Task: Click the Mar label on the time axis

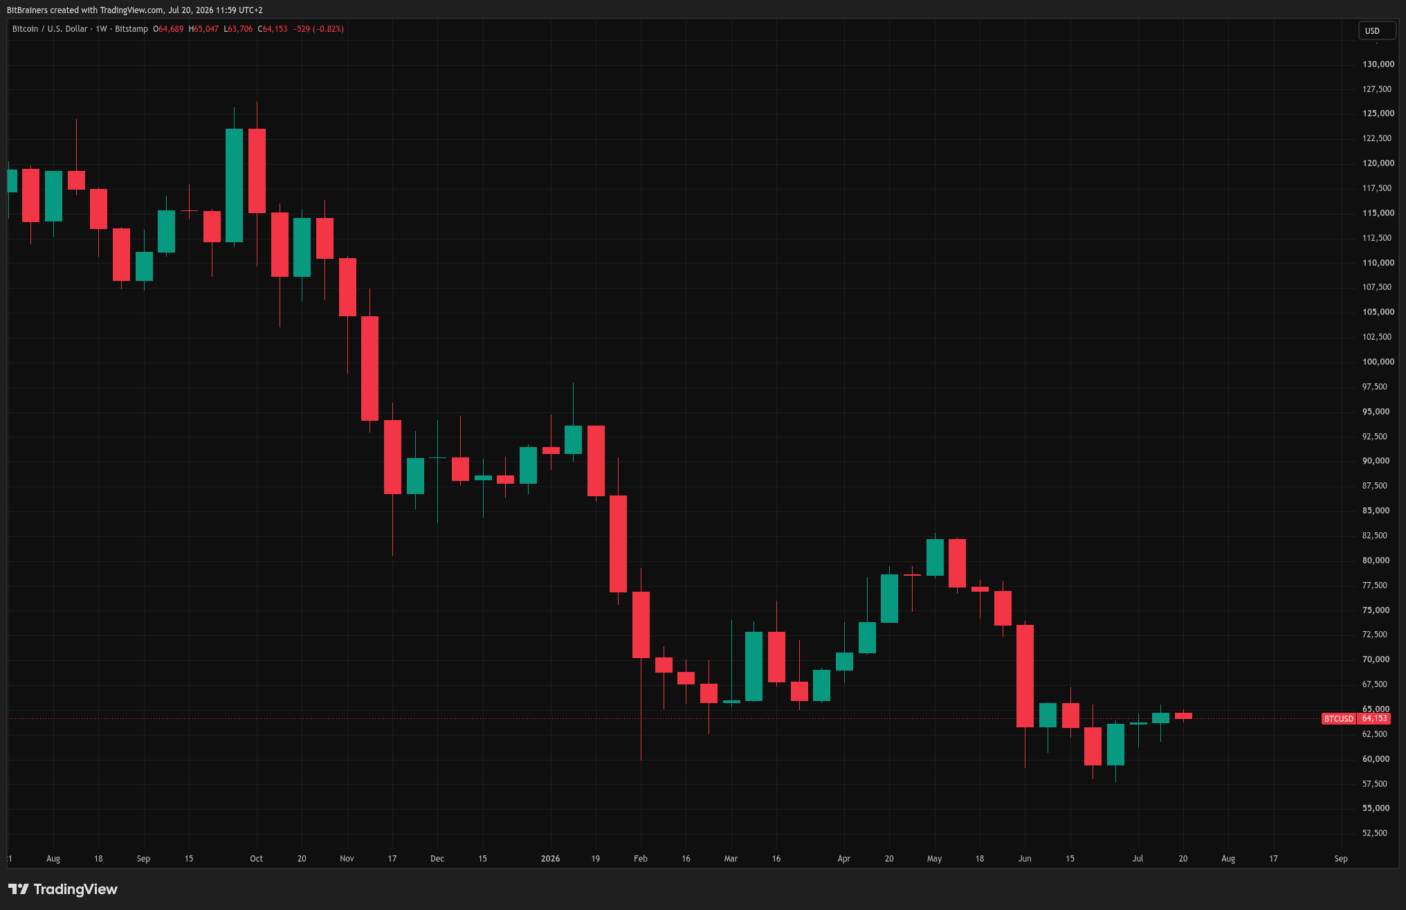Action: pos(731,859)
